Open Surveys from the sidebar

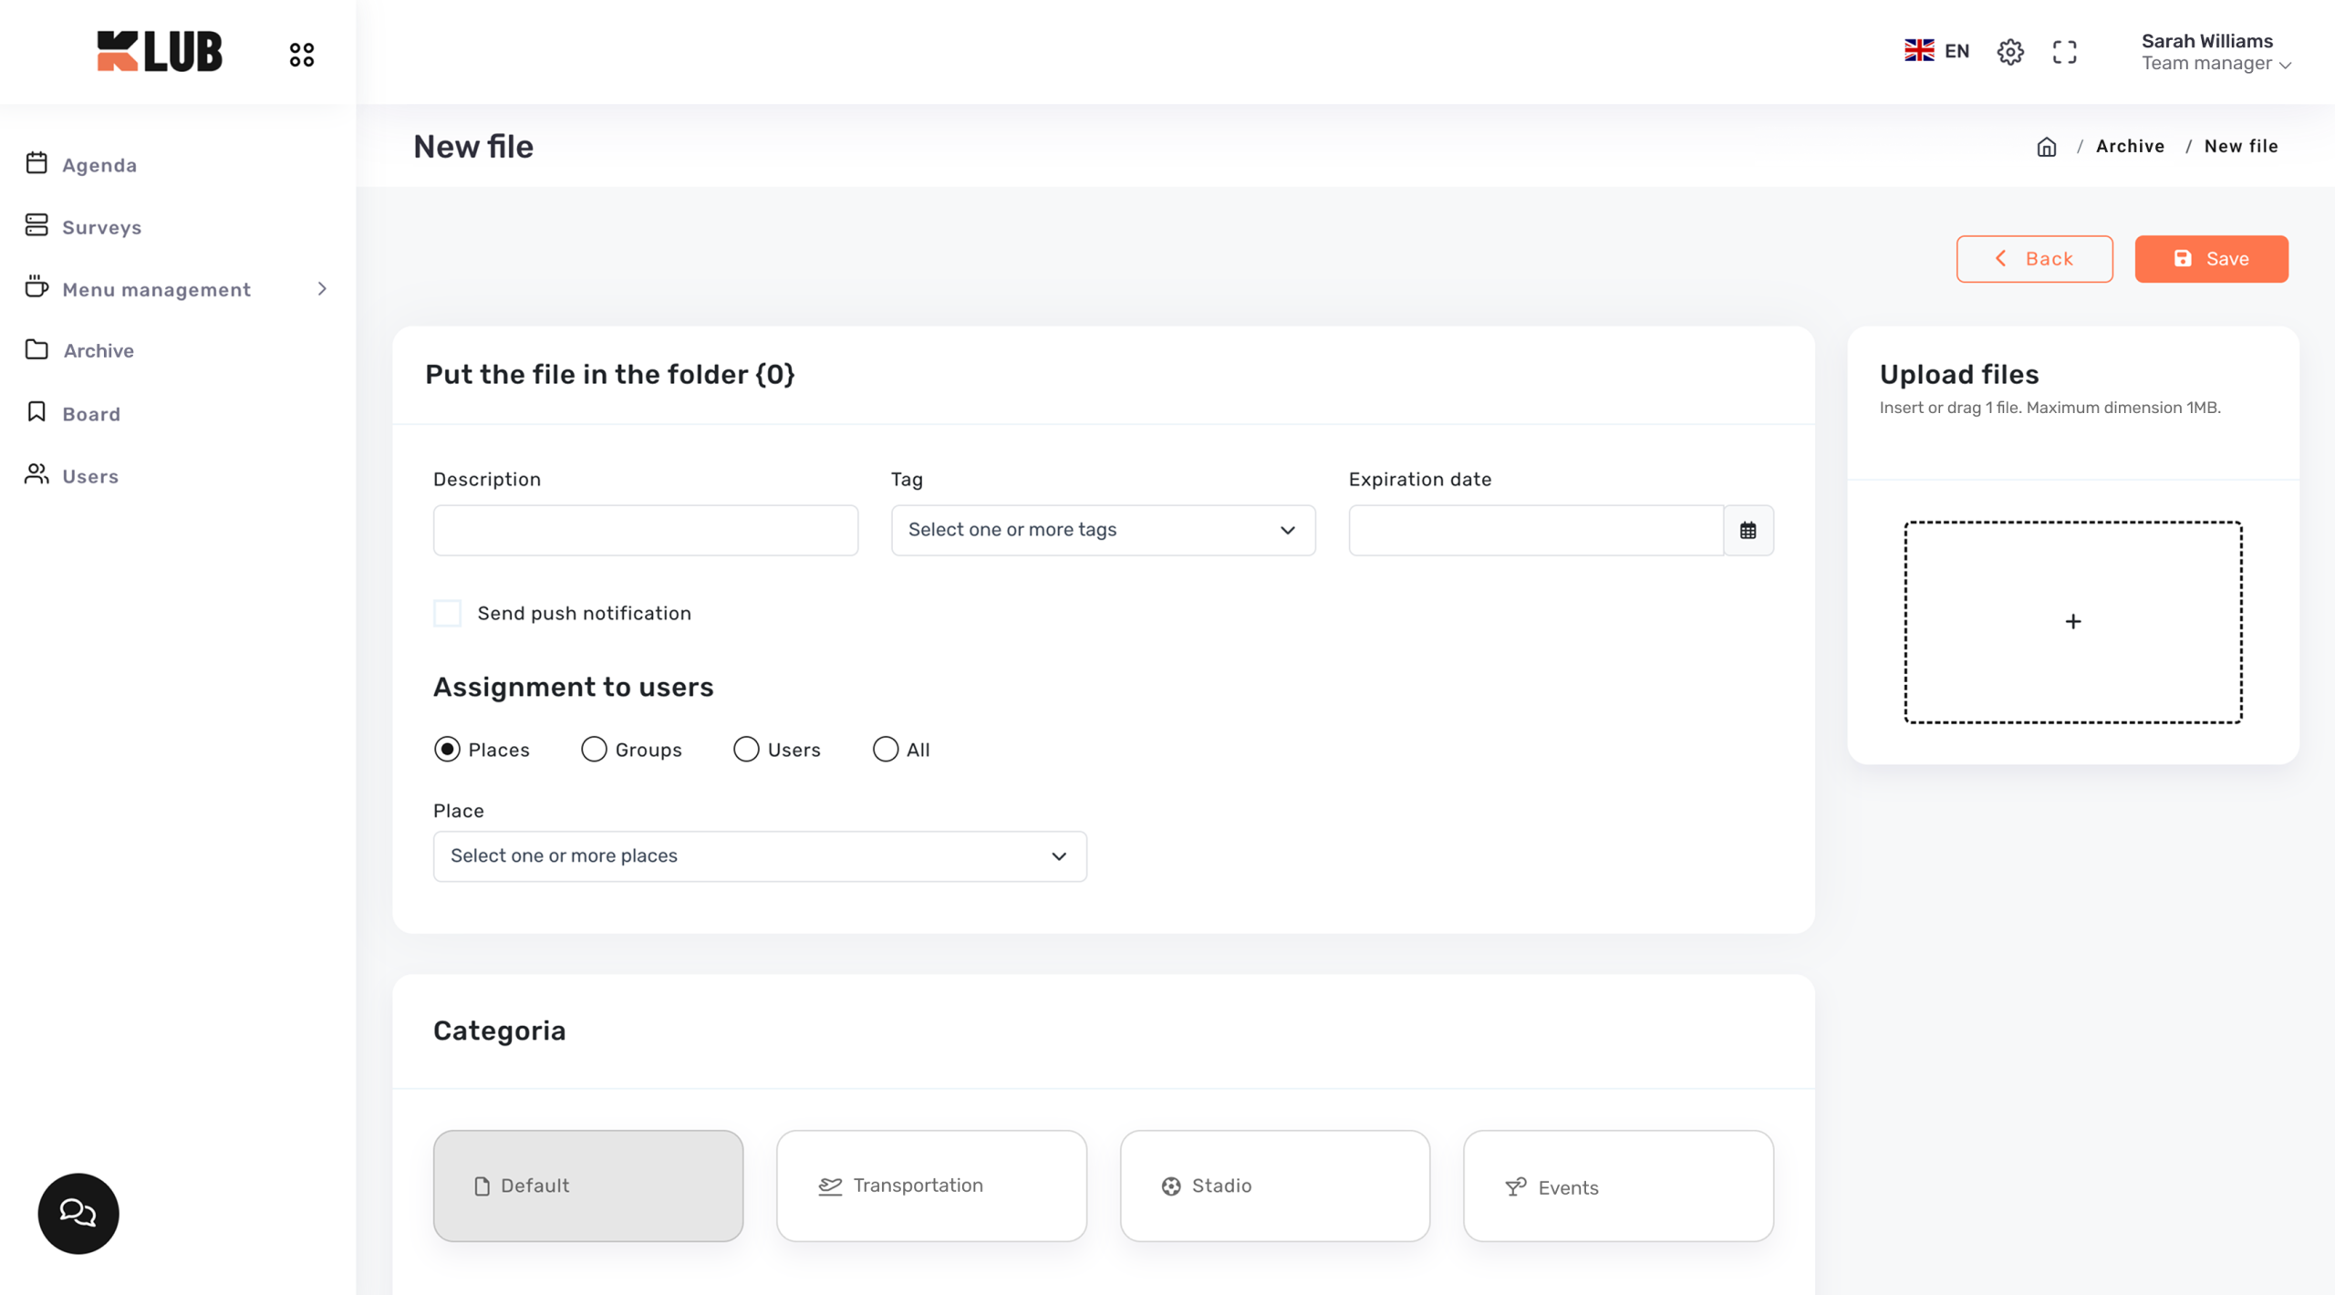(101, 227)
